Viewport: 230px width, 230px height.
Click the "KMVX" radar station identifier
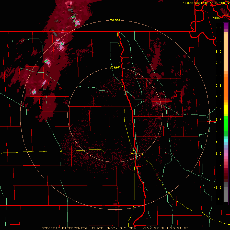point(147,228)
